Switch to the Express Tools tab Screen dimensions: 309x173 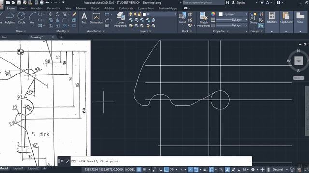[146, 8]
